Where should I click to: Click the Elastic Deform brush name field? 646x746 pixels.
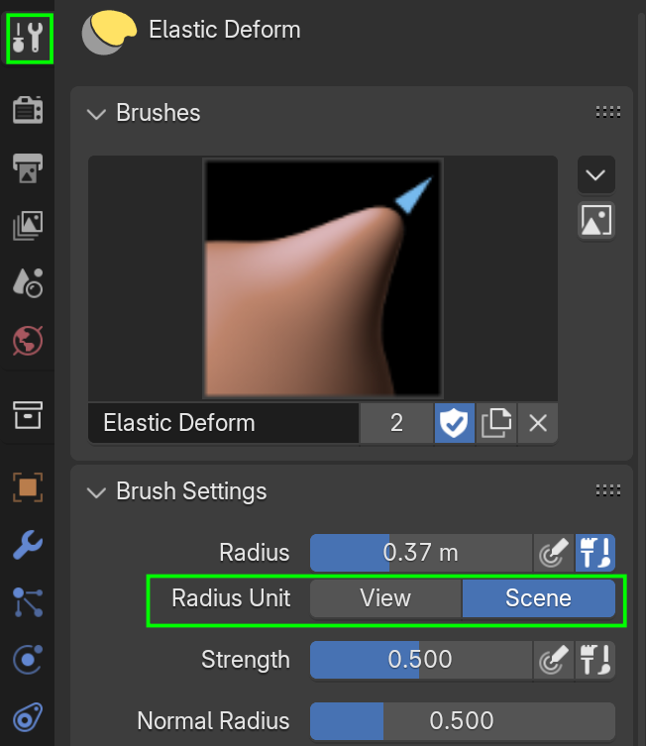[x=224, y=423]
